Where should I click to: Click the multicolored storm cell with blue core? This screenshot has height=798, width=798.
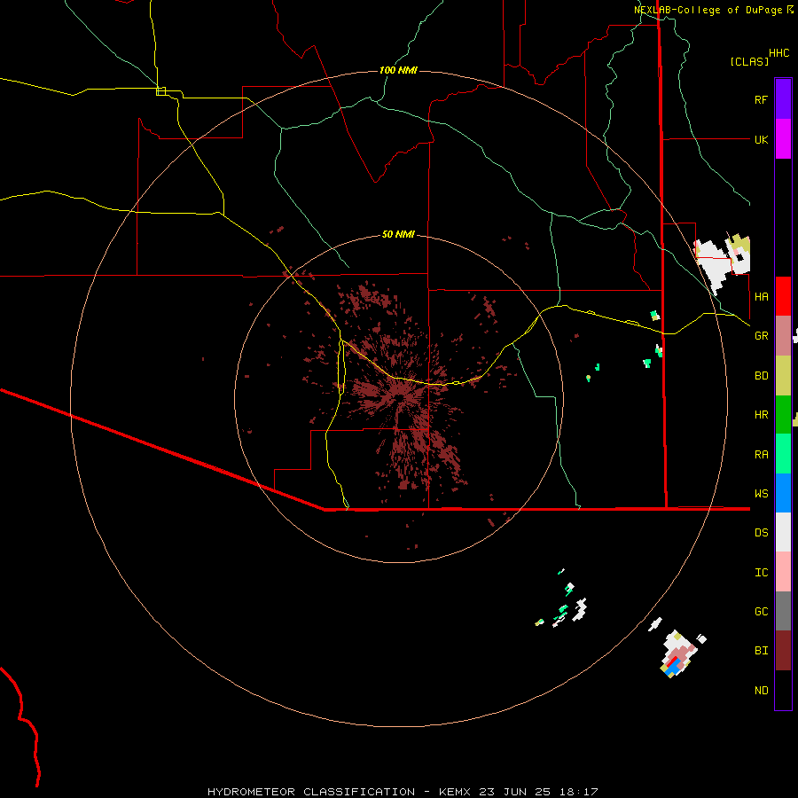pos(678,655)
